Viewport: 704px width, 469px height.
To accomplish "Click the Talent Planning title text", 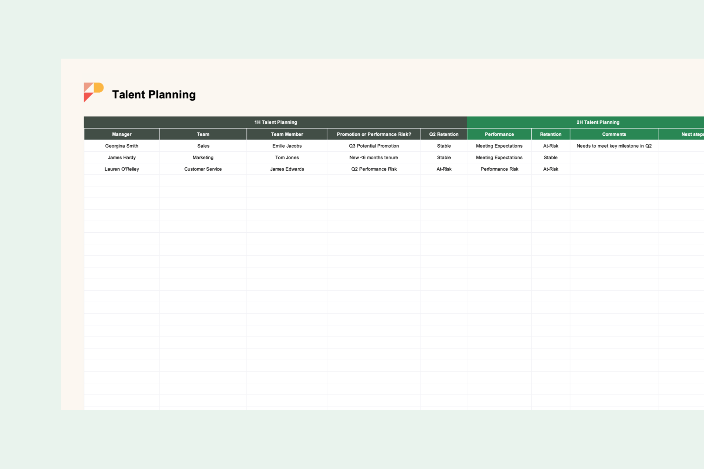I will click(x=154, y=95).
